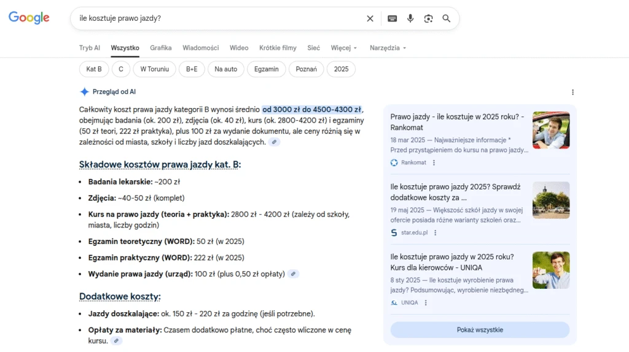Clear the search query with X icon
The height and width of the screenshot is (352, 629).
coord(370,18)
